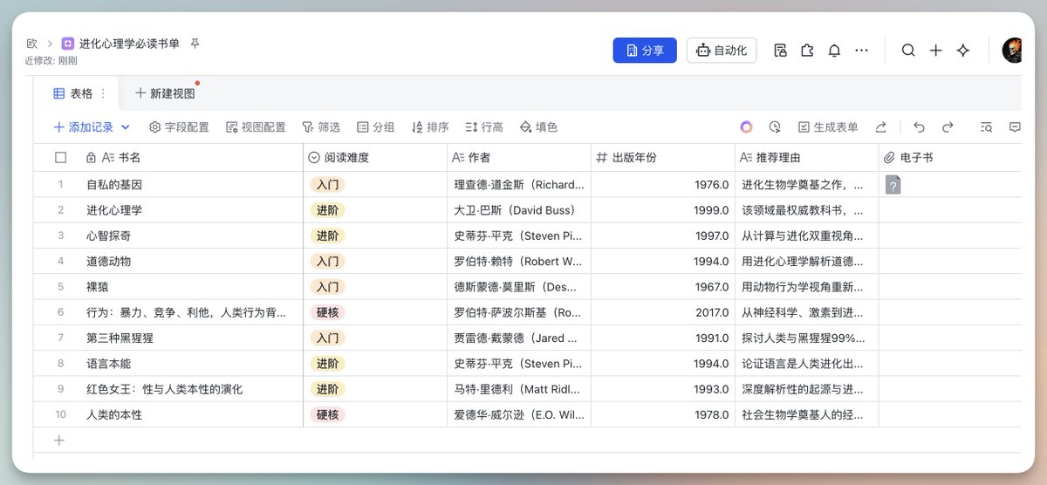
Task: Click 新建视图 to add a view
Action: click(x=165, y=93)
